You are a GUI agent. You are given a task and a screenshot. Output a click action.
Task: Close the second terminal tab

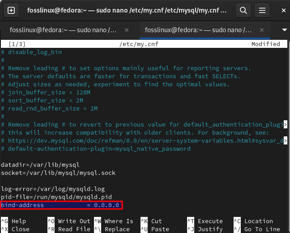click(262, 30)
